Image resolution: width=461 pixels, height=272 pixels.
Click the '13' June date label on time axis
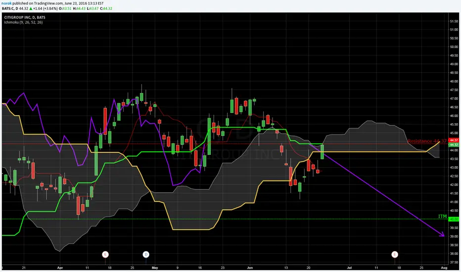tap(286, 268)
